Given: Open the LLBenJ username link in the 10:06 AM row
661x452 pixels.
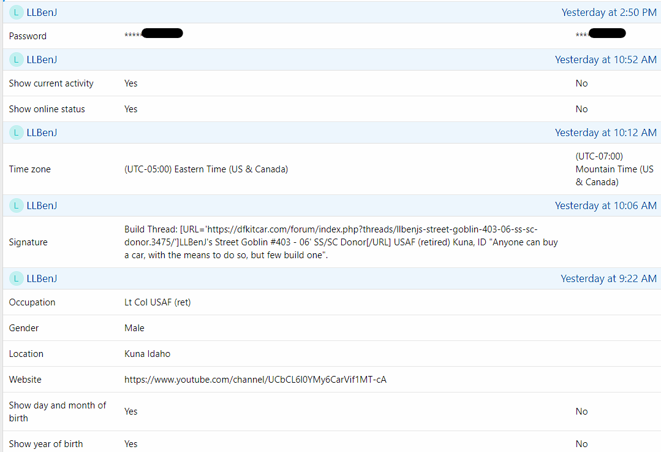Looking at the screenshot, I should point(42,205).
